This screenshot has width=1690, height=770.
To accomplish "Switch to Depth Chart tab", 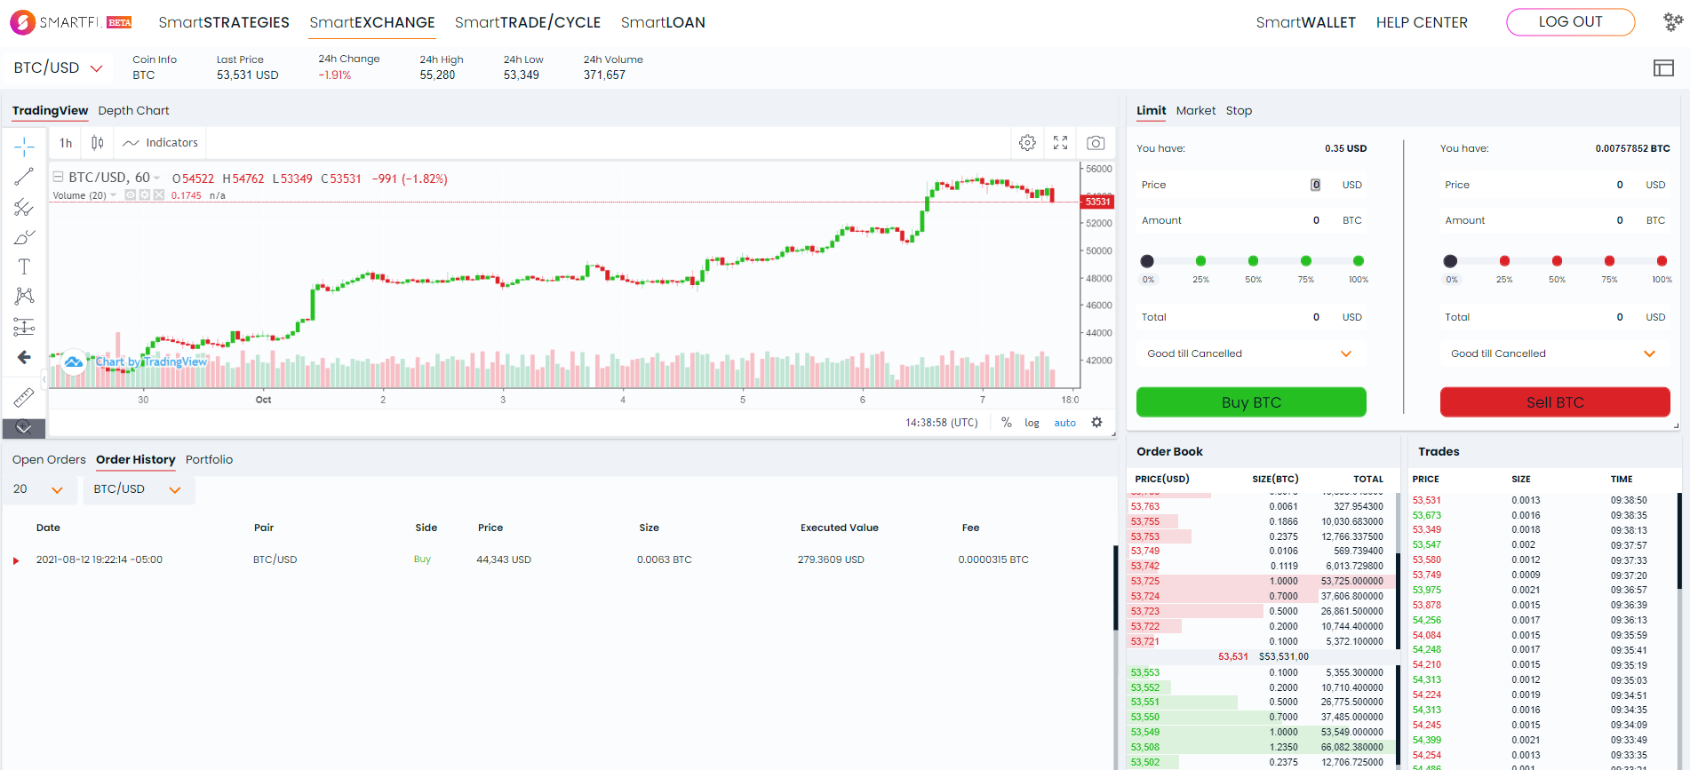I will 133,110.
